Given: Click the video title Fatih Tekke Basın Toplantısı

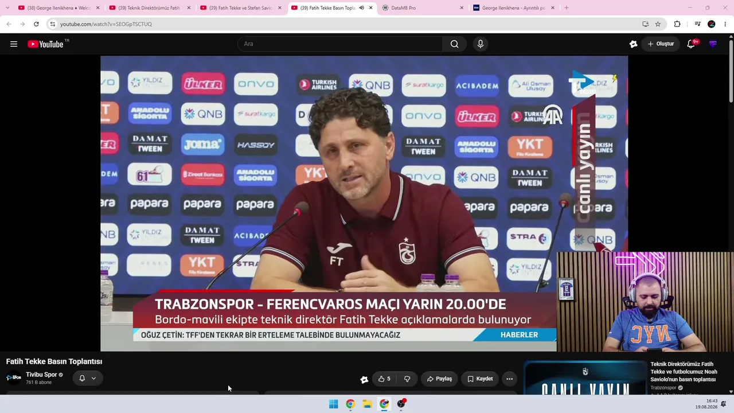Looking at the screenshot, I should click(x=54, y=361).
